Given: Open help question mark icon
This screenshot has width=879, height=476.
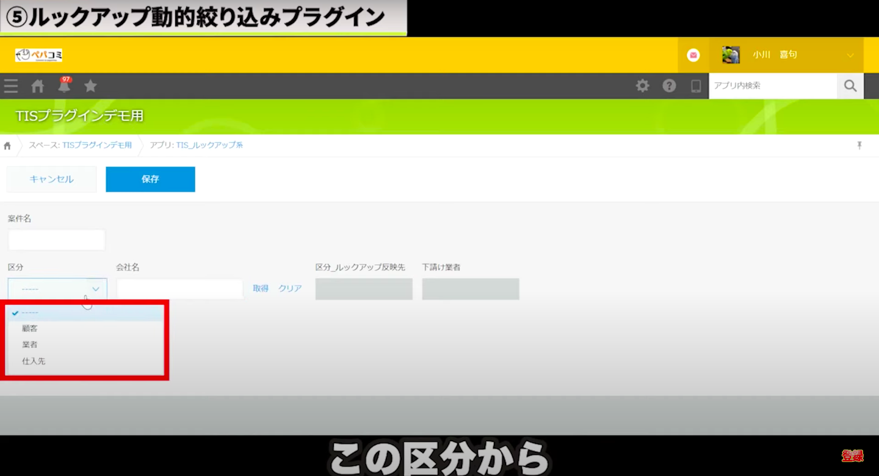Looking at the screenshot, I should [670, 86].
